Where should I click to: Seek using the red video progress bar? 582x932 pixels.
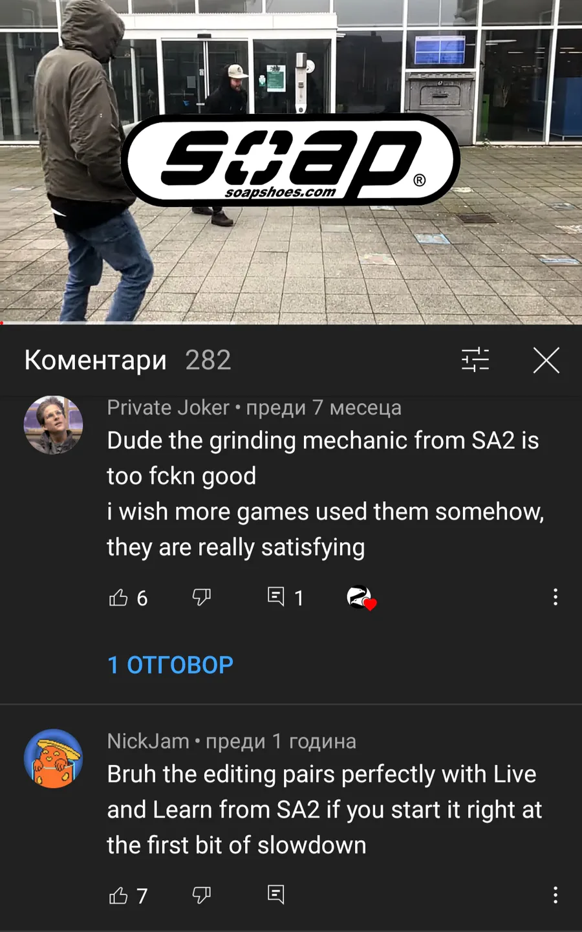pos(291,323)
